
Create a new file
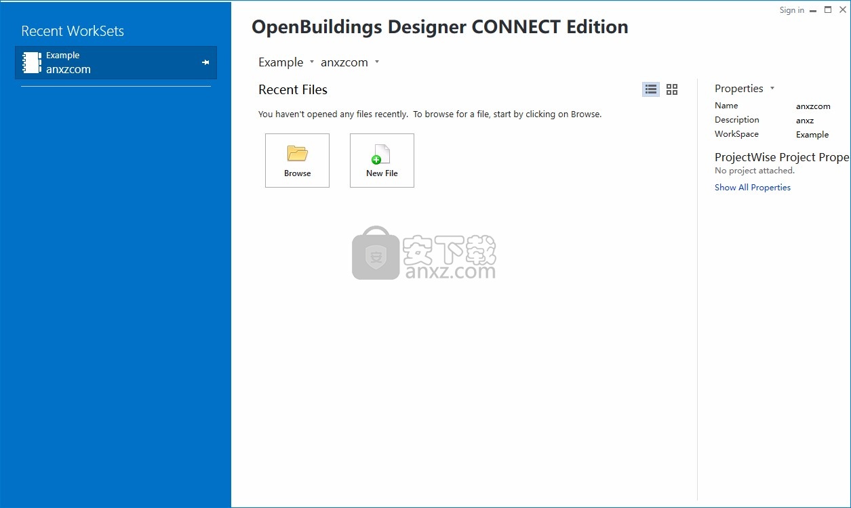pos(382,161)
